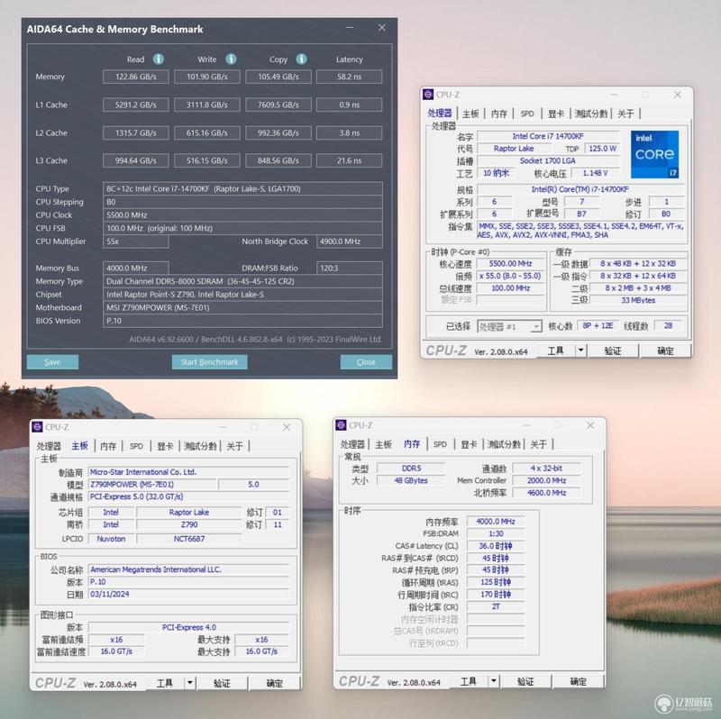Expand the 工具 dropdown arrow in the processor window
The height and width of the screenshot is (719, 721).
coord(580,350)
